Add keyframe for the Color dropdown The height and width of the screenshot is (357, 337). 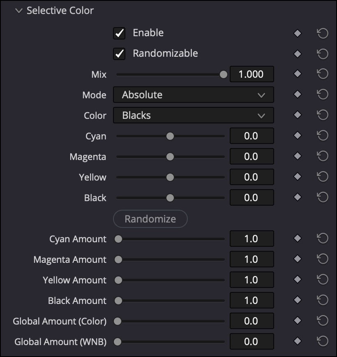tap(298, 116)
